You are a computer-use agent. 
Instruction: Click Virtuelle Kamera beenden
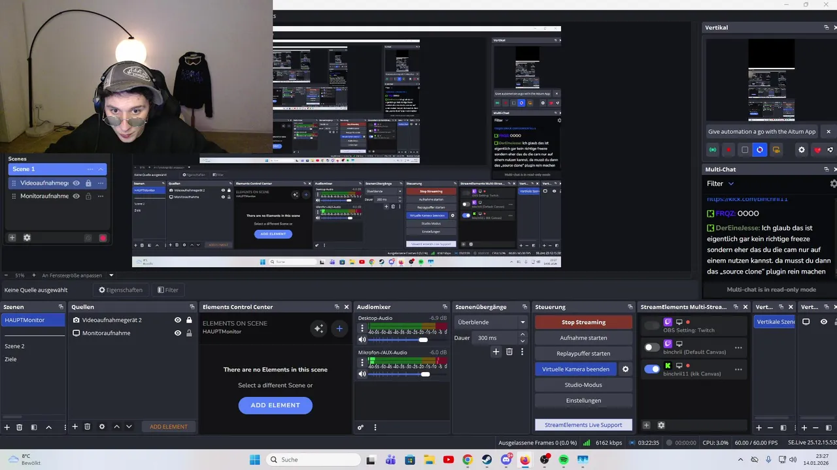(x=575, y=369)
